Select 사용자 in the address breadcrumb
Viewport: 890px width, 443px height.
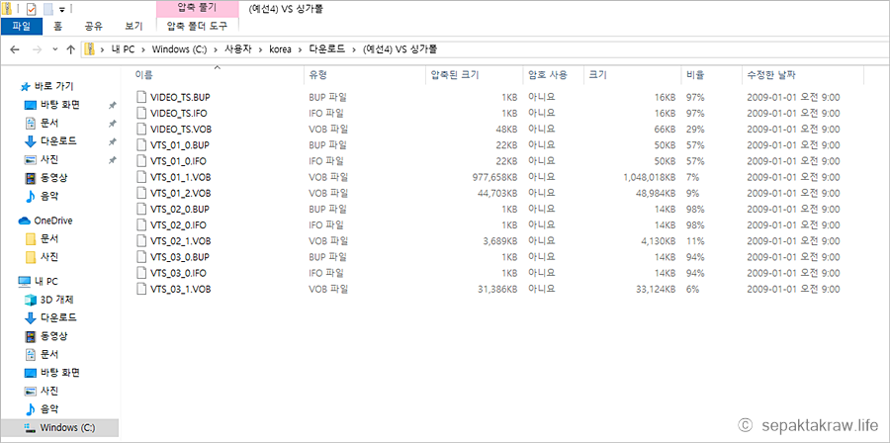click(236, 49)
